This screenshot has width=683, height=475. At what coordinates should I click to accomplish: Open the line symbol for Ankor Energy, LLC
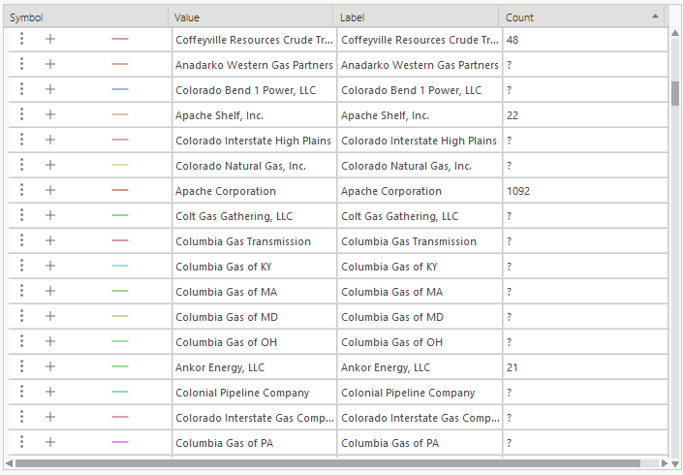click(120, 366)
